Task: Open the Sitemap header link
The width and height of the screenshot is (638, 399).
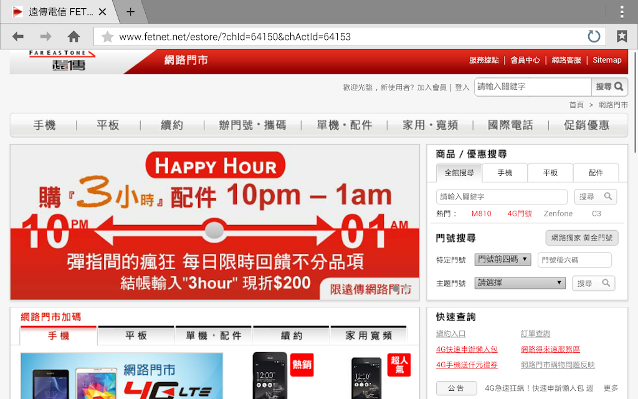Action: click(607, 60)
